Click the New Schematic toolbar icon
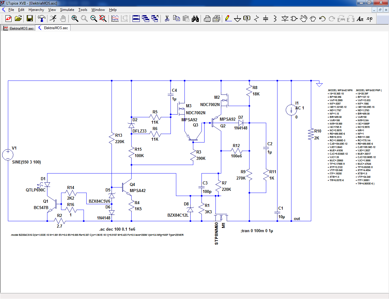 pyautogui.click(x=9, y=19)
